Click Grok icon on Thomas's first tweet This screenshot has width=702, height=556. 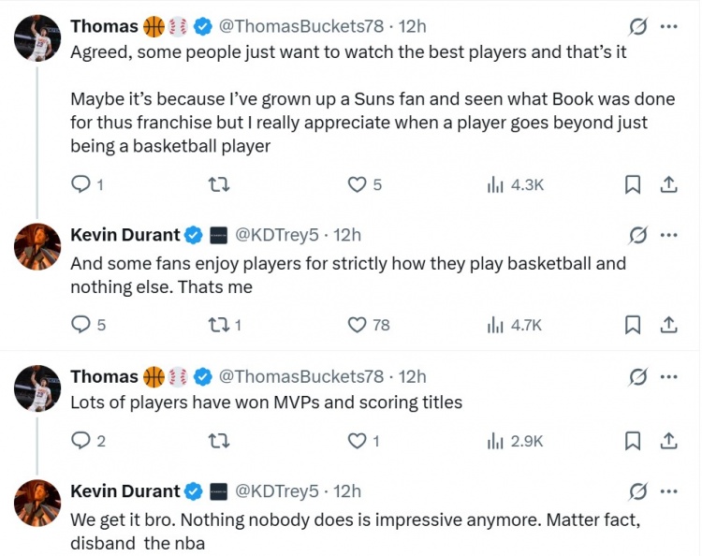tap(637, 26)
